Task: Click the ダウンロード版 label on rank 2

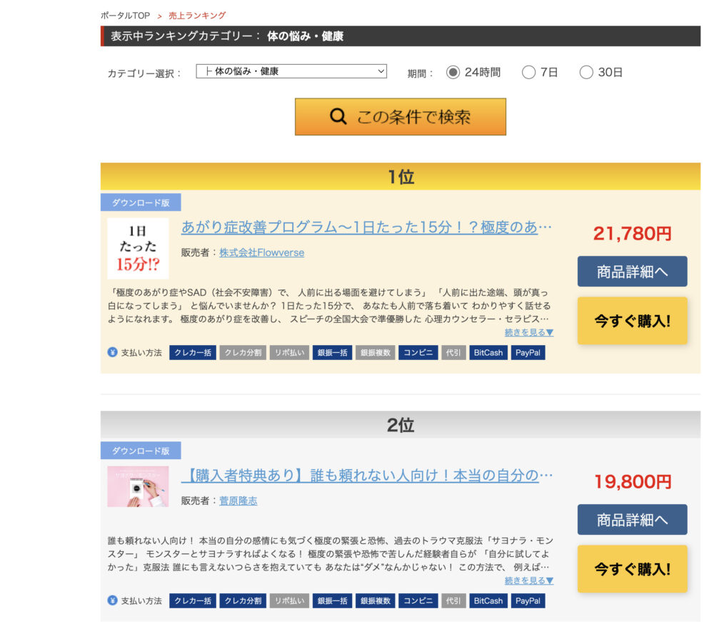Action: [141, 451]
